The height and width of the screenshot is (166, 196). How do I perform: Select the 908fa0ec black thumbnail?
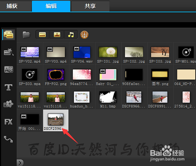pyautogui.click(x=134, y=75)
